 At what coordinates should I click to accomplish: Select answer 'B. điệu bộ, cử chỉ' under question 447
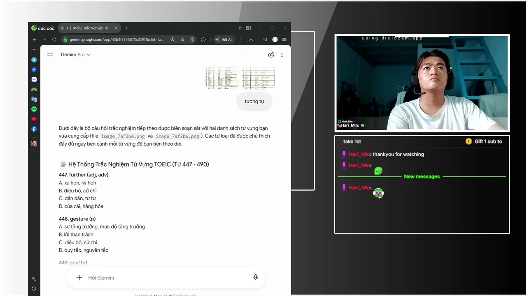[x=78, y=191]
